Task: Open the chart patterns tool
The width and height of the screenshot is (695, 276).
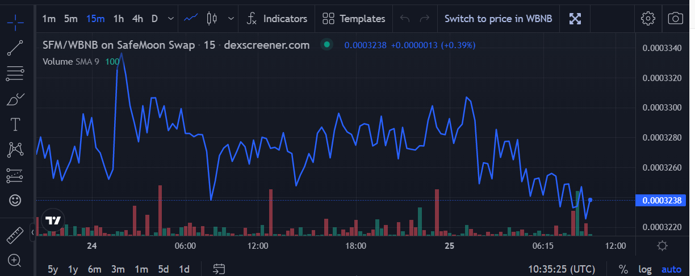Action: click(15, 150)
